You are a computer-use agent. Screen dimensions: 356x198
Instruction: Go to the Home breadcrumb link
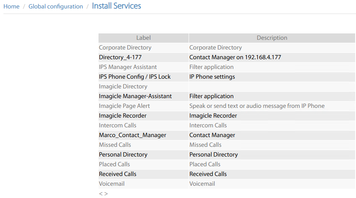point(11,6)
